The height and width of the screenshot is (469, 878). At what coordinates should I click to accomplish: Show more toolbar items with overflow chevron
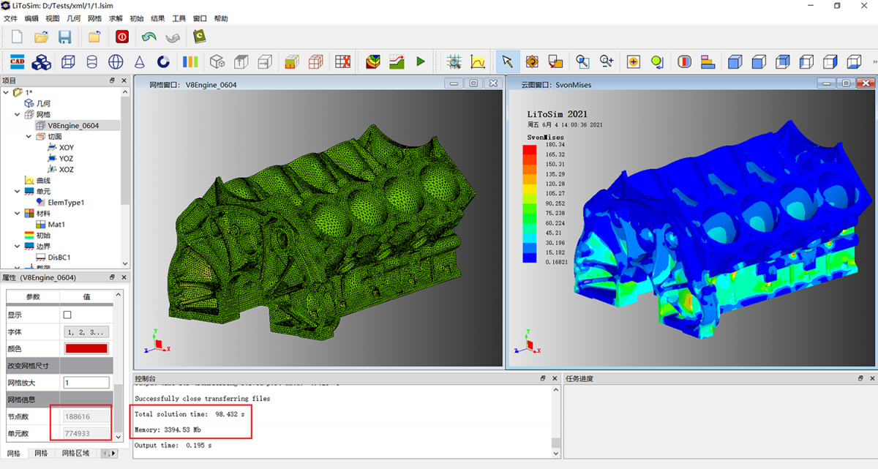(874, 62)
